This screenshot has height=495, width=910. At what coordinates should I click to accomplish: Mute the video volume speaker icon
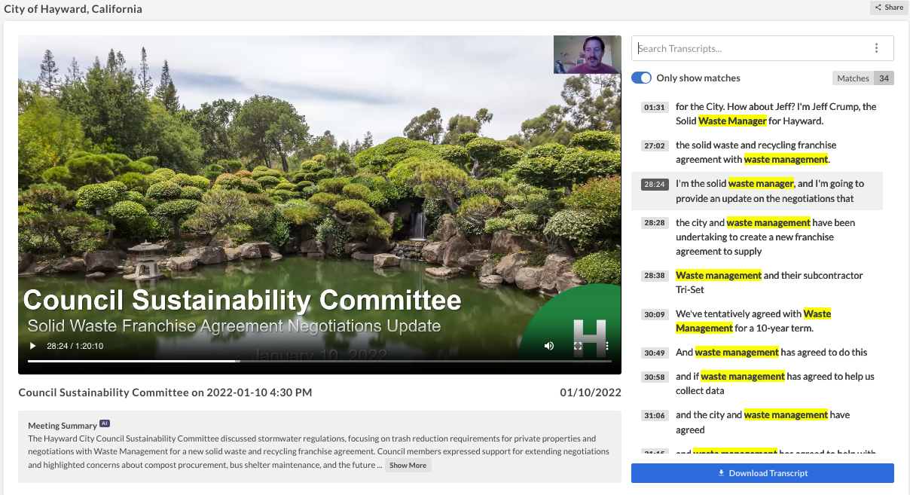point(549,346)
